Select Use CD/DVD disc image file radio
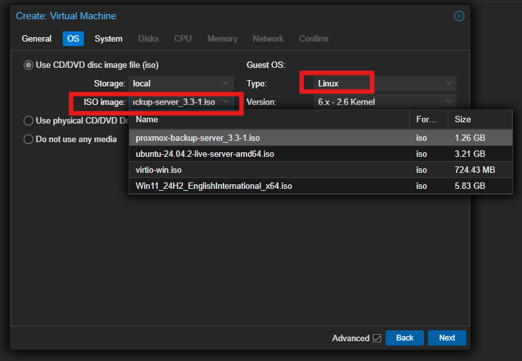The width and height of the screenshot is (522, 361). [x=28, y=65]
